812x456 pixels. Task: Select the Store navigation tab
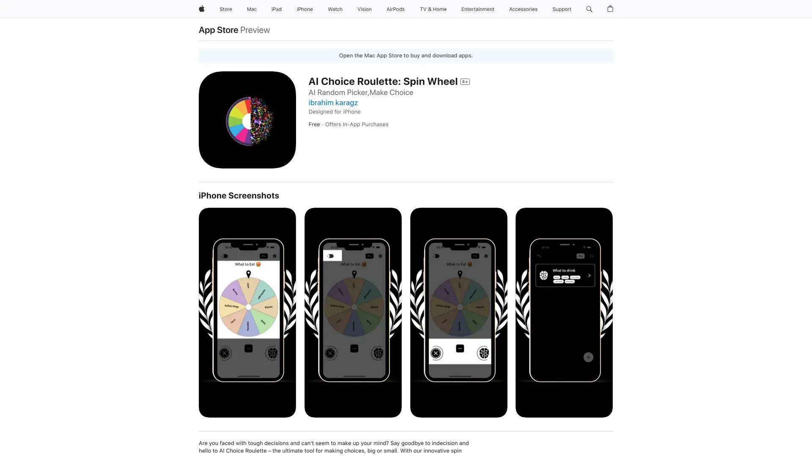226,9
